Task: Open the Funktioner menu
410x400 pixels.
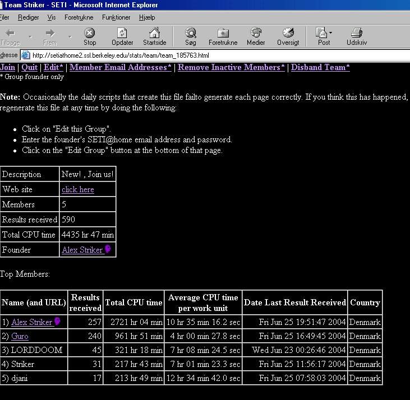Action: click(116, 17)
